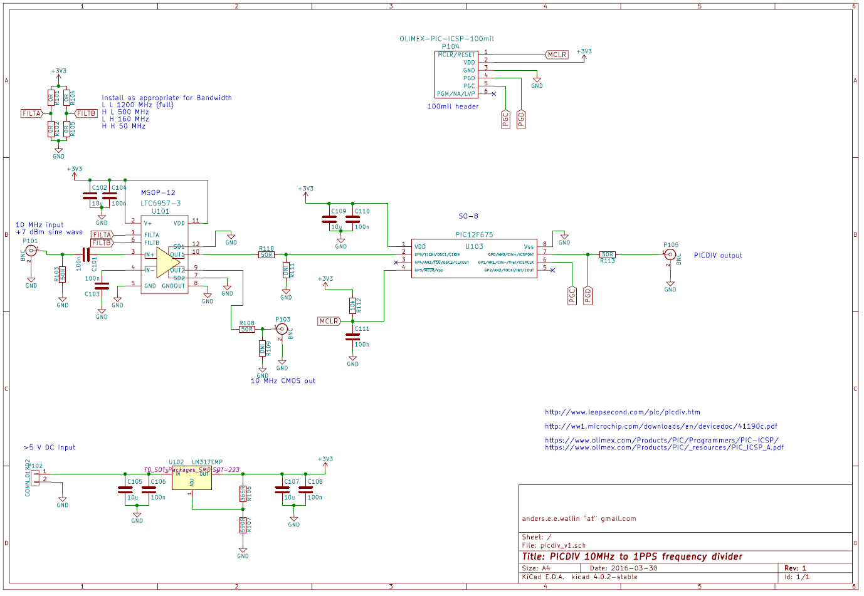Click 'OLIMEX-PIC-ICSP-100mil' header title
Viewport: 864px width, 596px height.
tap(446, 39)
